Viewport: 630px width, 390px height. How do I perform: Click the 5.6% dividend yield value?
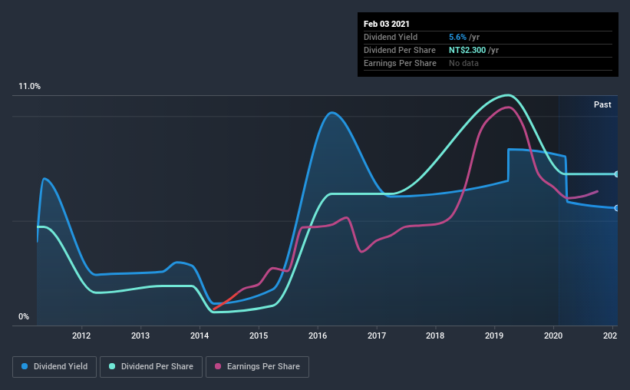(x=457, y=37)
